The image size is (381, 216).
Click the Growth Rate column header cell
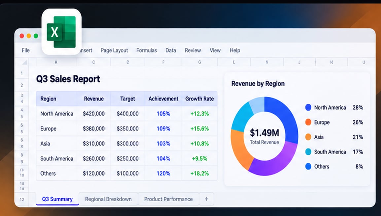point(199,99)
